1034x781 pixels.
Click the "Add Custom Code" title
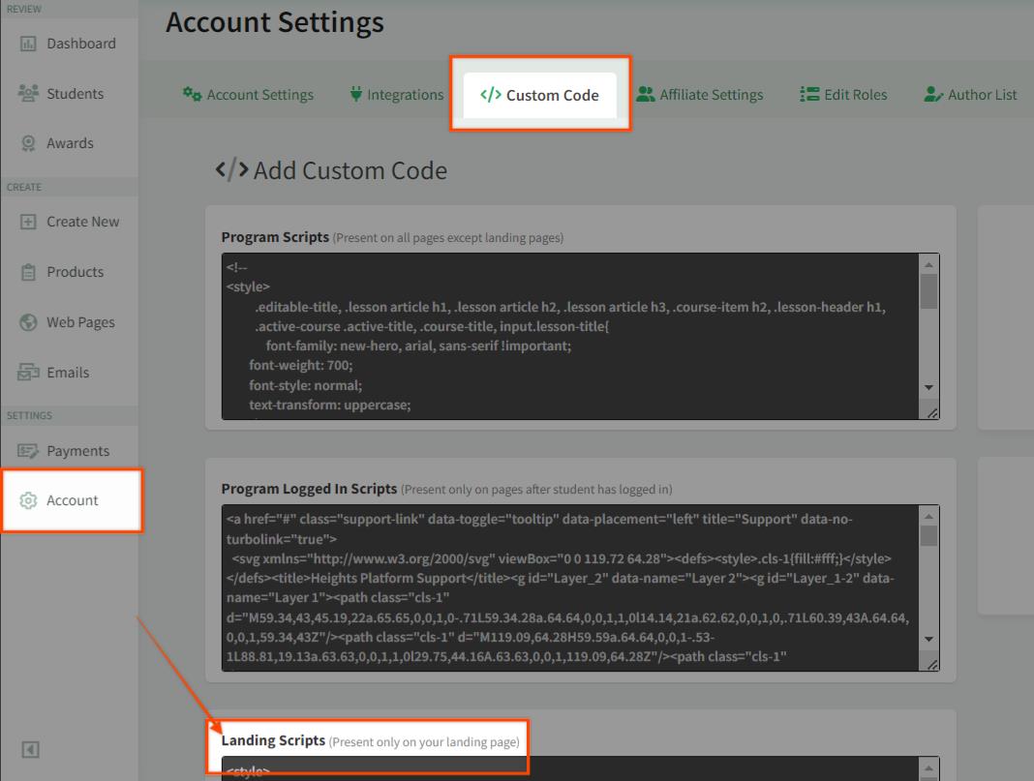click(350, 170)
